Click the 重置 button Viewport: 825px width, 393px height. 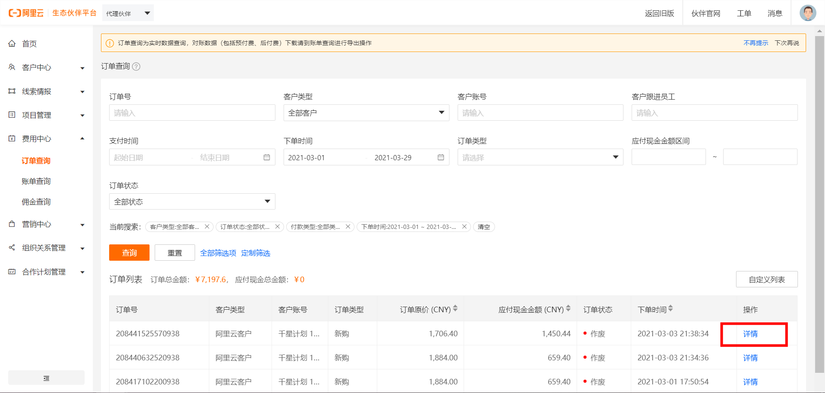(x=175, y=253)
